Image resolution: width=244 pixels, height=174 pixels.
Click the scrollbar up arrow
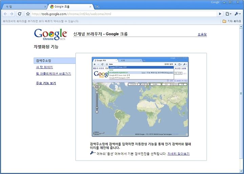pyautogui.click(x=241, y=27)
